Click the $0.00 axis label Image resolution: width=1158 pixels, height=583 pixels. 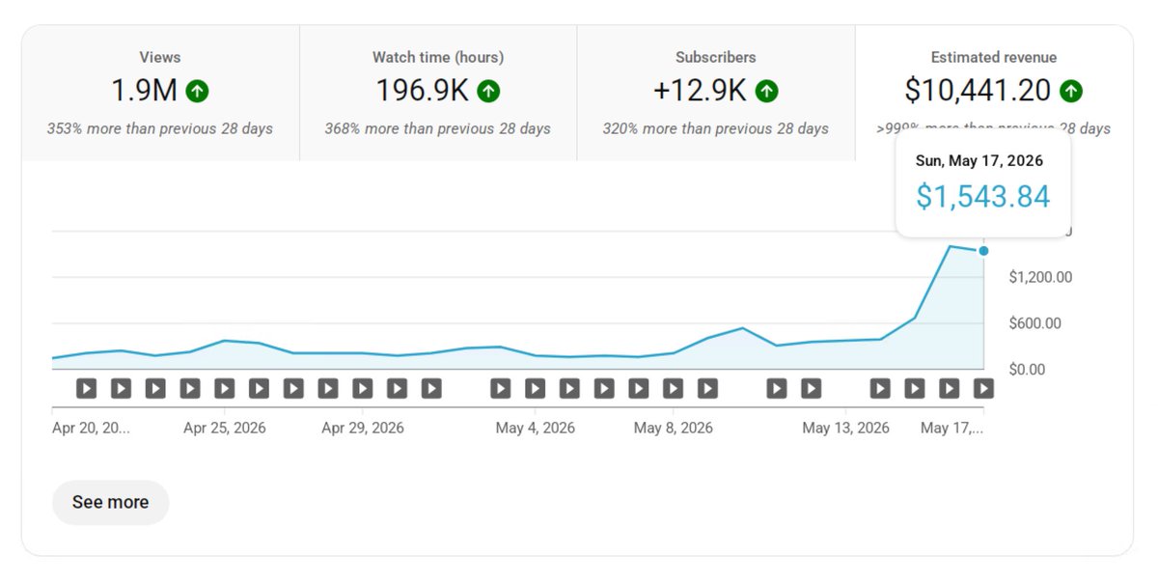coord(1027,369)
